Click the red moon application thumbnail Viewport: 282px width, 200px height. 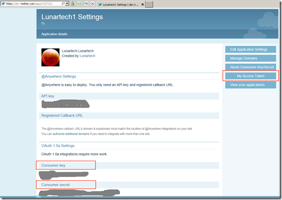pyautogui.click(x=50, y=57)
